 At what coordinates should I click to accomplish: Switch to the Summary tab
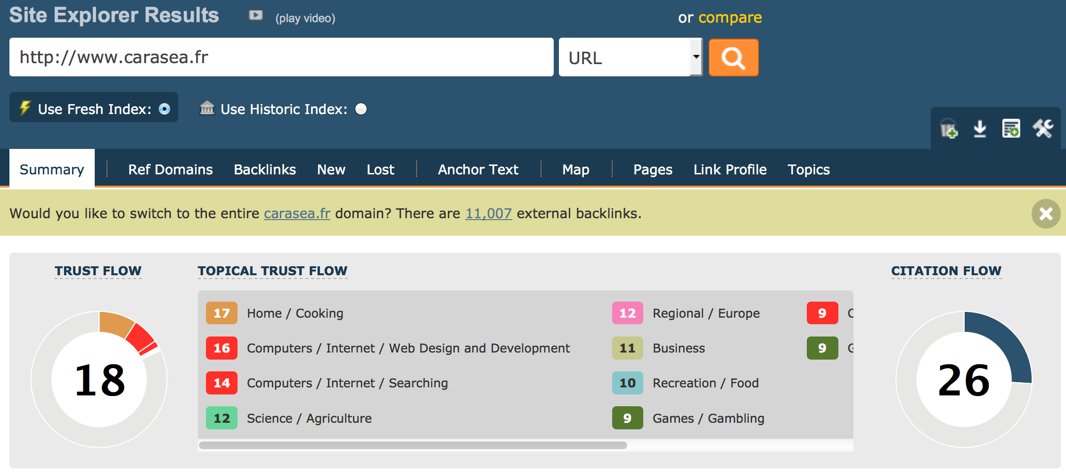pyautogui.click(x=52, y=169)
